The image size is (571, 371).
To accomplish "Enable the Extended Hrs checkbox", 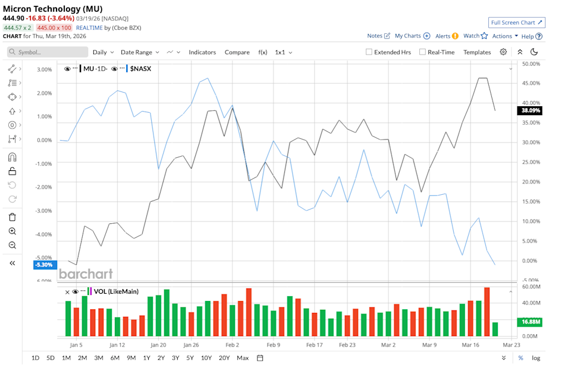I will click(x=369, y=52).
